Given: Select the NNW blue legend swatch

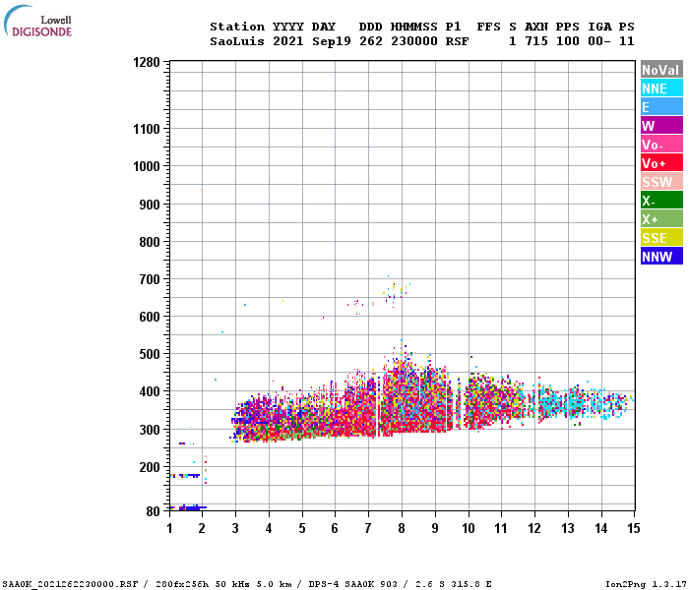Looking at the screenshot, I should (661, 256).
